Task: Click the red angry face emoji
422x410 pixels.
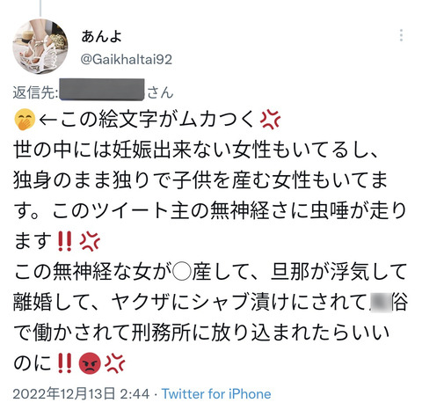Action: click(90, 363)
